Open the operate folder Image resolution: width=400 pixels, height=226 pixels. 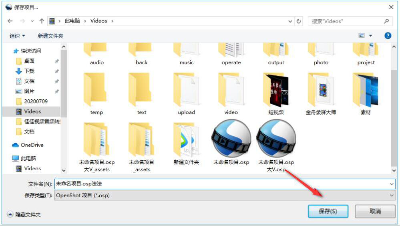tap(231, 54)
